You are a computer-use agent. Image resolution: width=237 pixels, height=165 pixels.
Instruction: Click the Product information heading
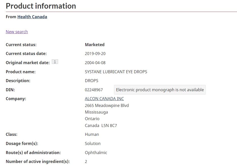pos(41,6)
